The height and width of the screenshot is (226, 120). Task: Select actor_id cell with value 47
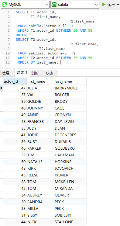(x=15, y=88)
